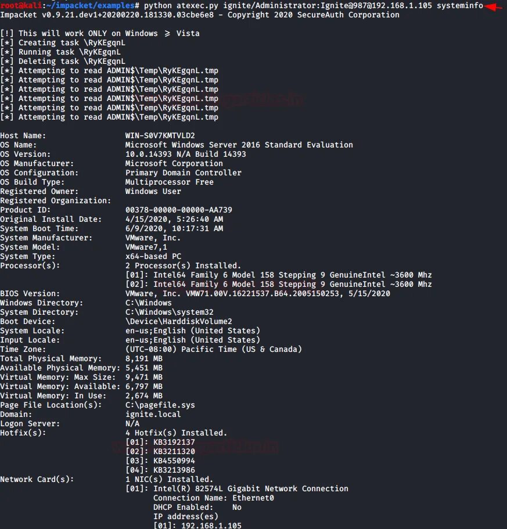Viewport: 507px width, 529px height.
Task: Click the Impacket version banner line
Action: pyautogui.click(x=200, y=15)
